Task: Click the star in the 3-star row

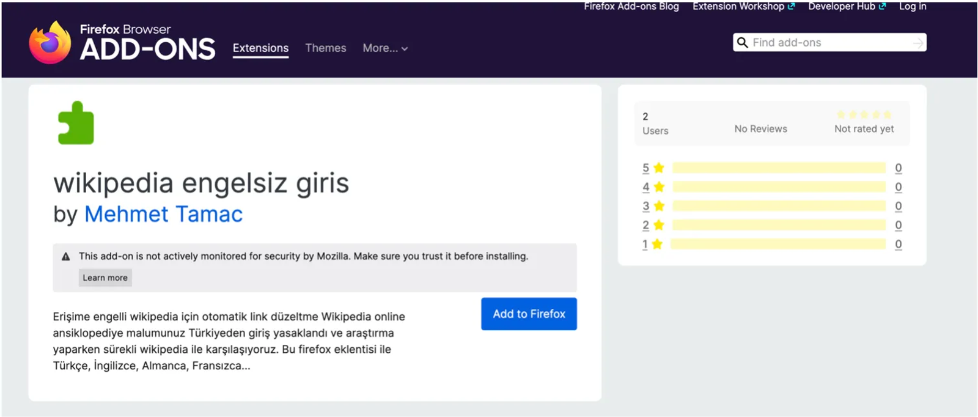Action: 658,206
